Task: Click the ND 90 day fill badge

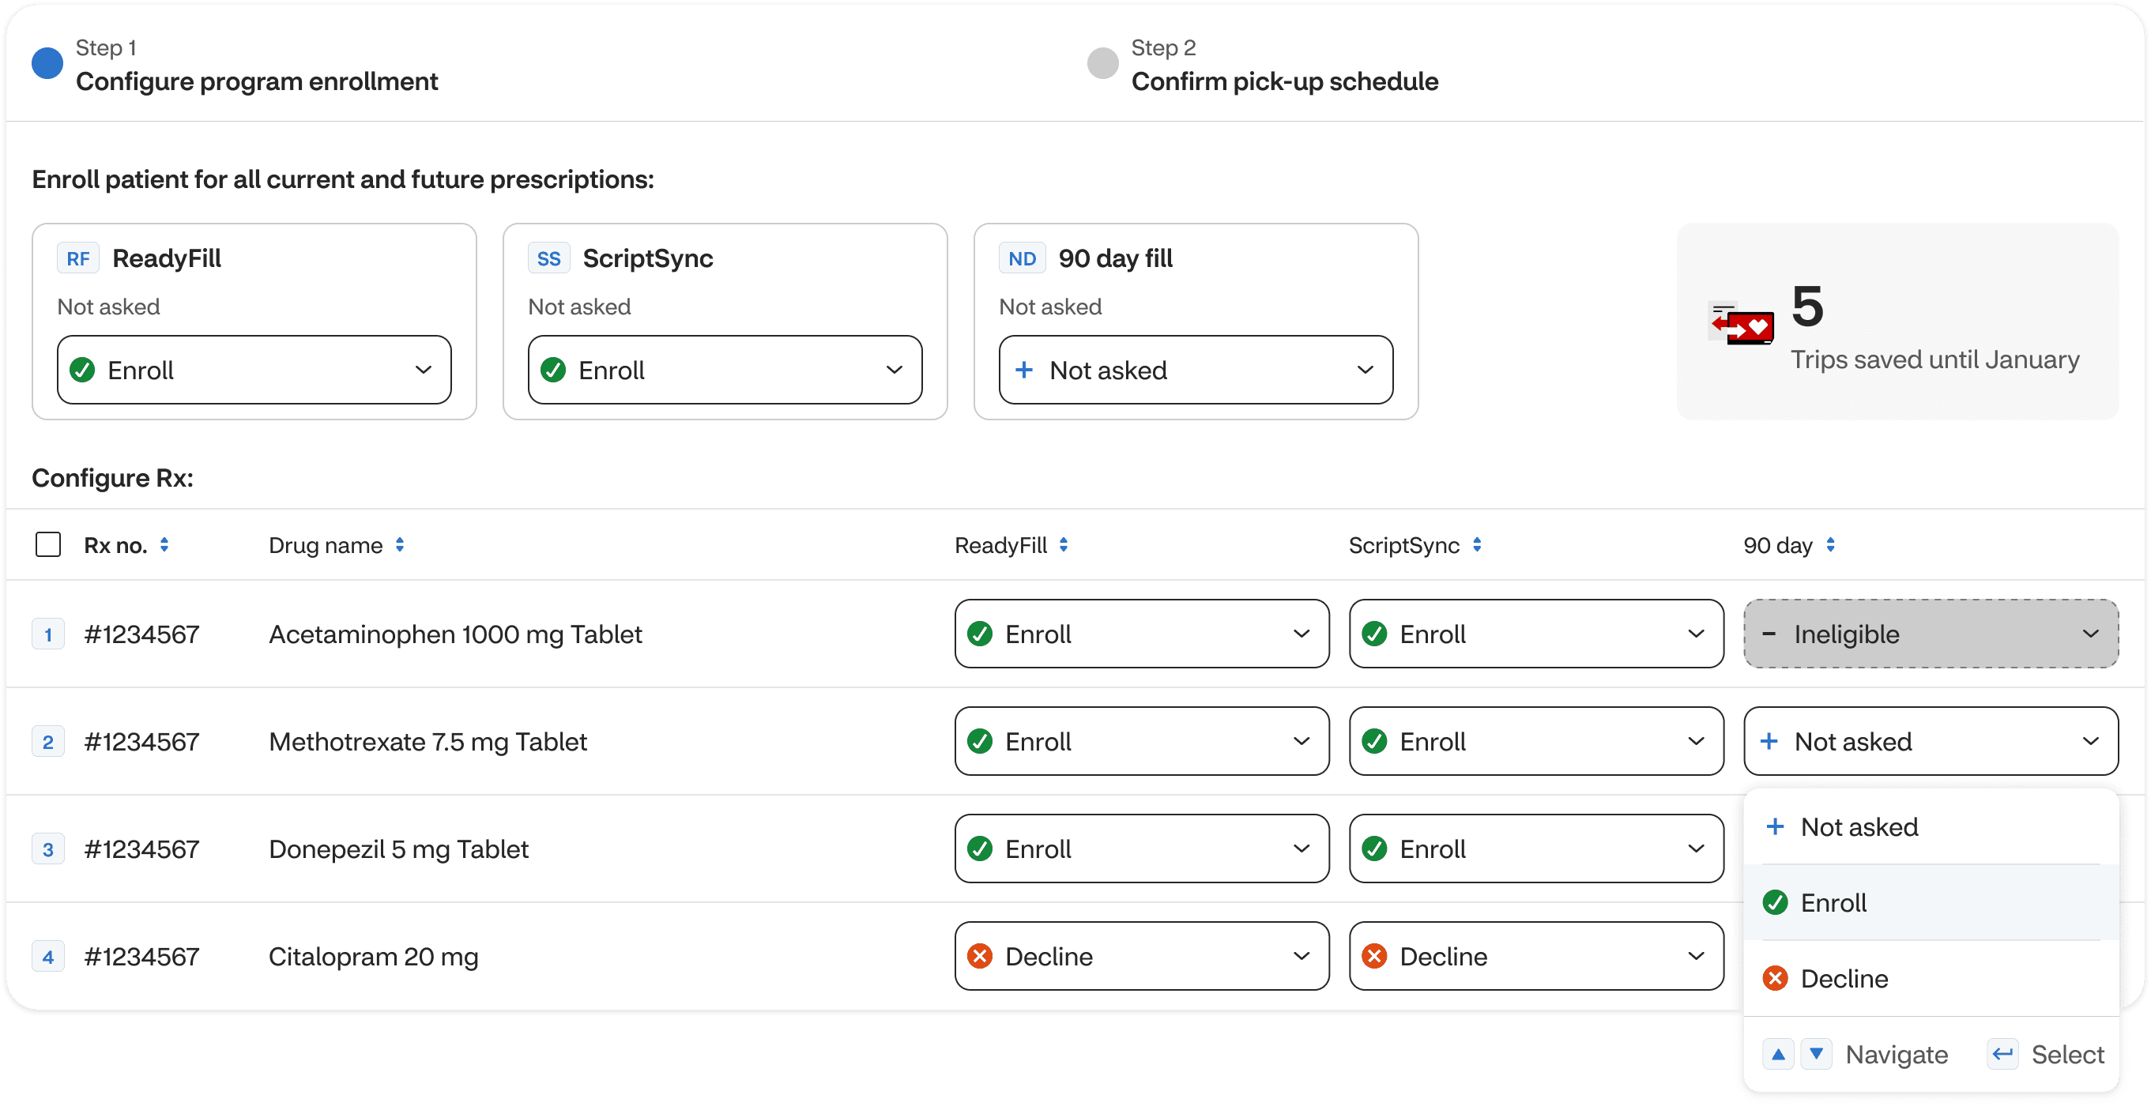Action: tap(1021, 258)
